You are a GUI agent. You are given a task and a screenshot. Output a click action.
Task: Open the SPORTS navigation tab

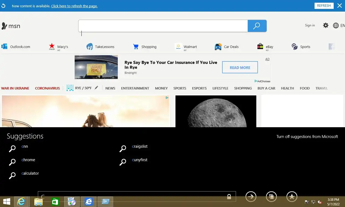tap(180, 88)
